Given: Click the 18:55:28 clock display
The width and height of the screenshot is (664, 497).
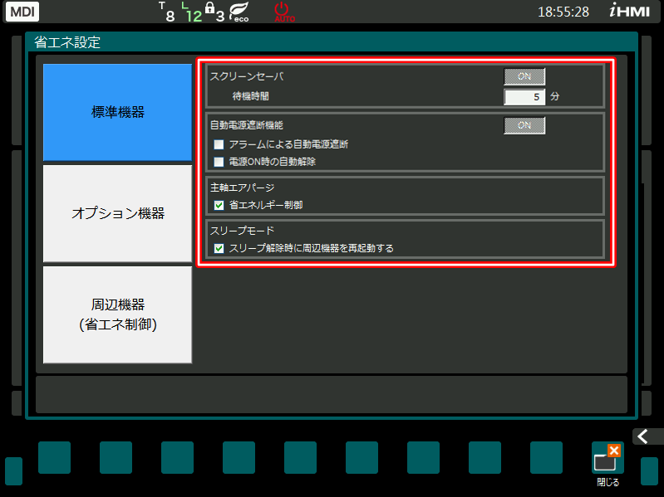Looking at the screenshot, I should coord(563,12).
